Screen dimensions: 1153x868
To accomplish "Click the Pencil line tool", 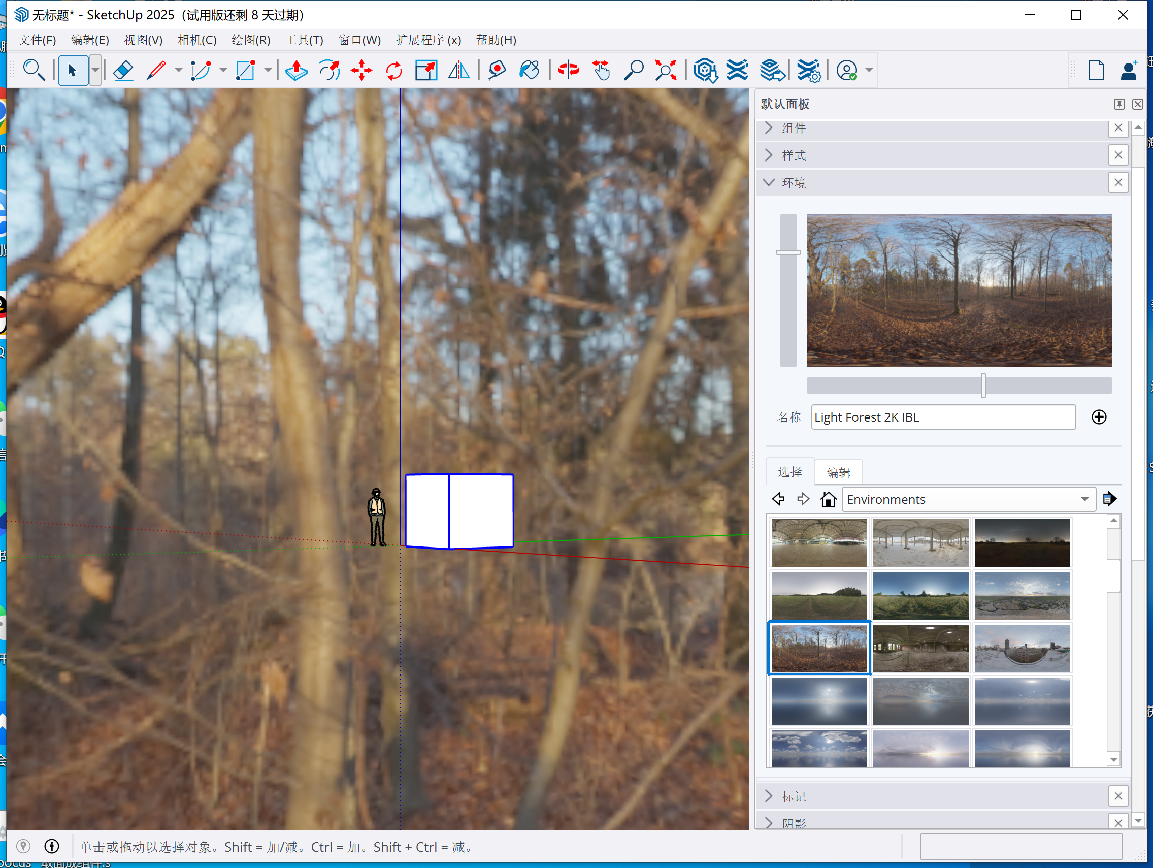I will pyautogui.click(x=156, y=70).
